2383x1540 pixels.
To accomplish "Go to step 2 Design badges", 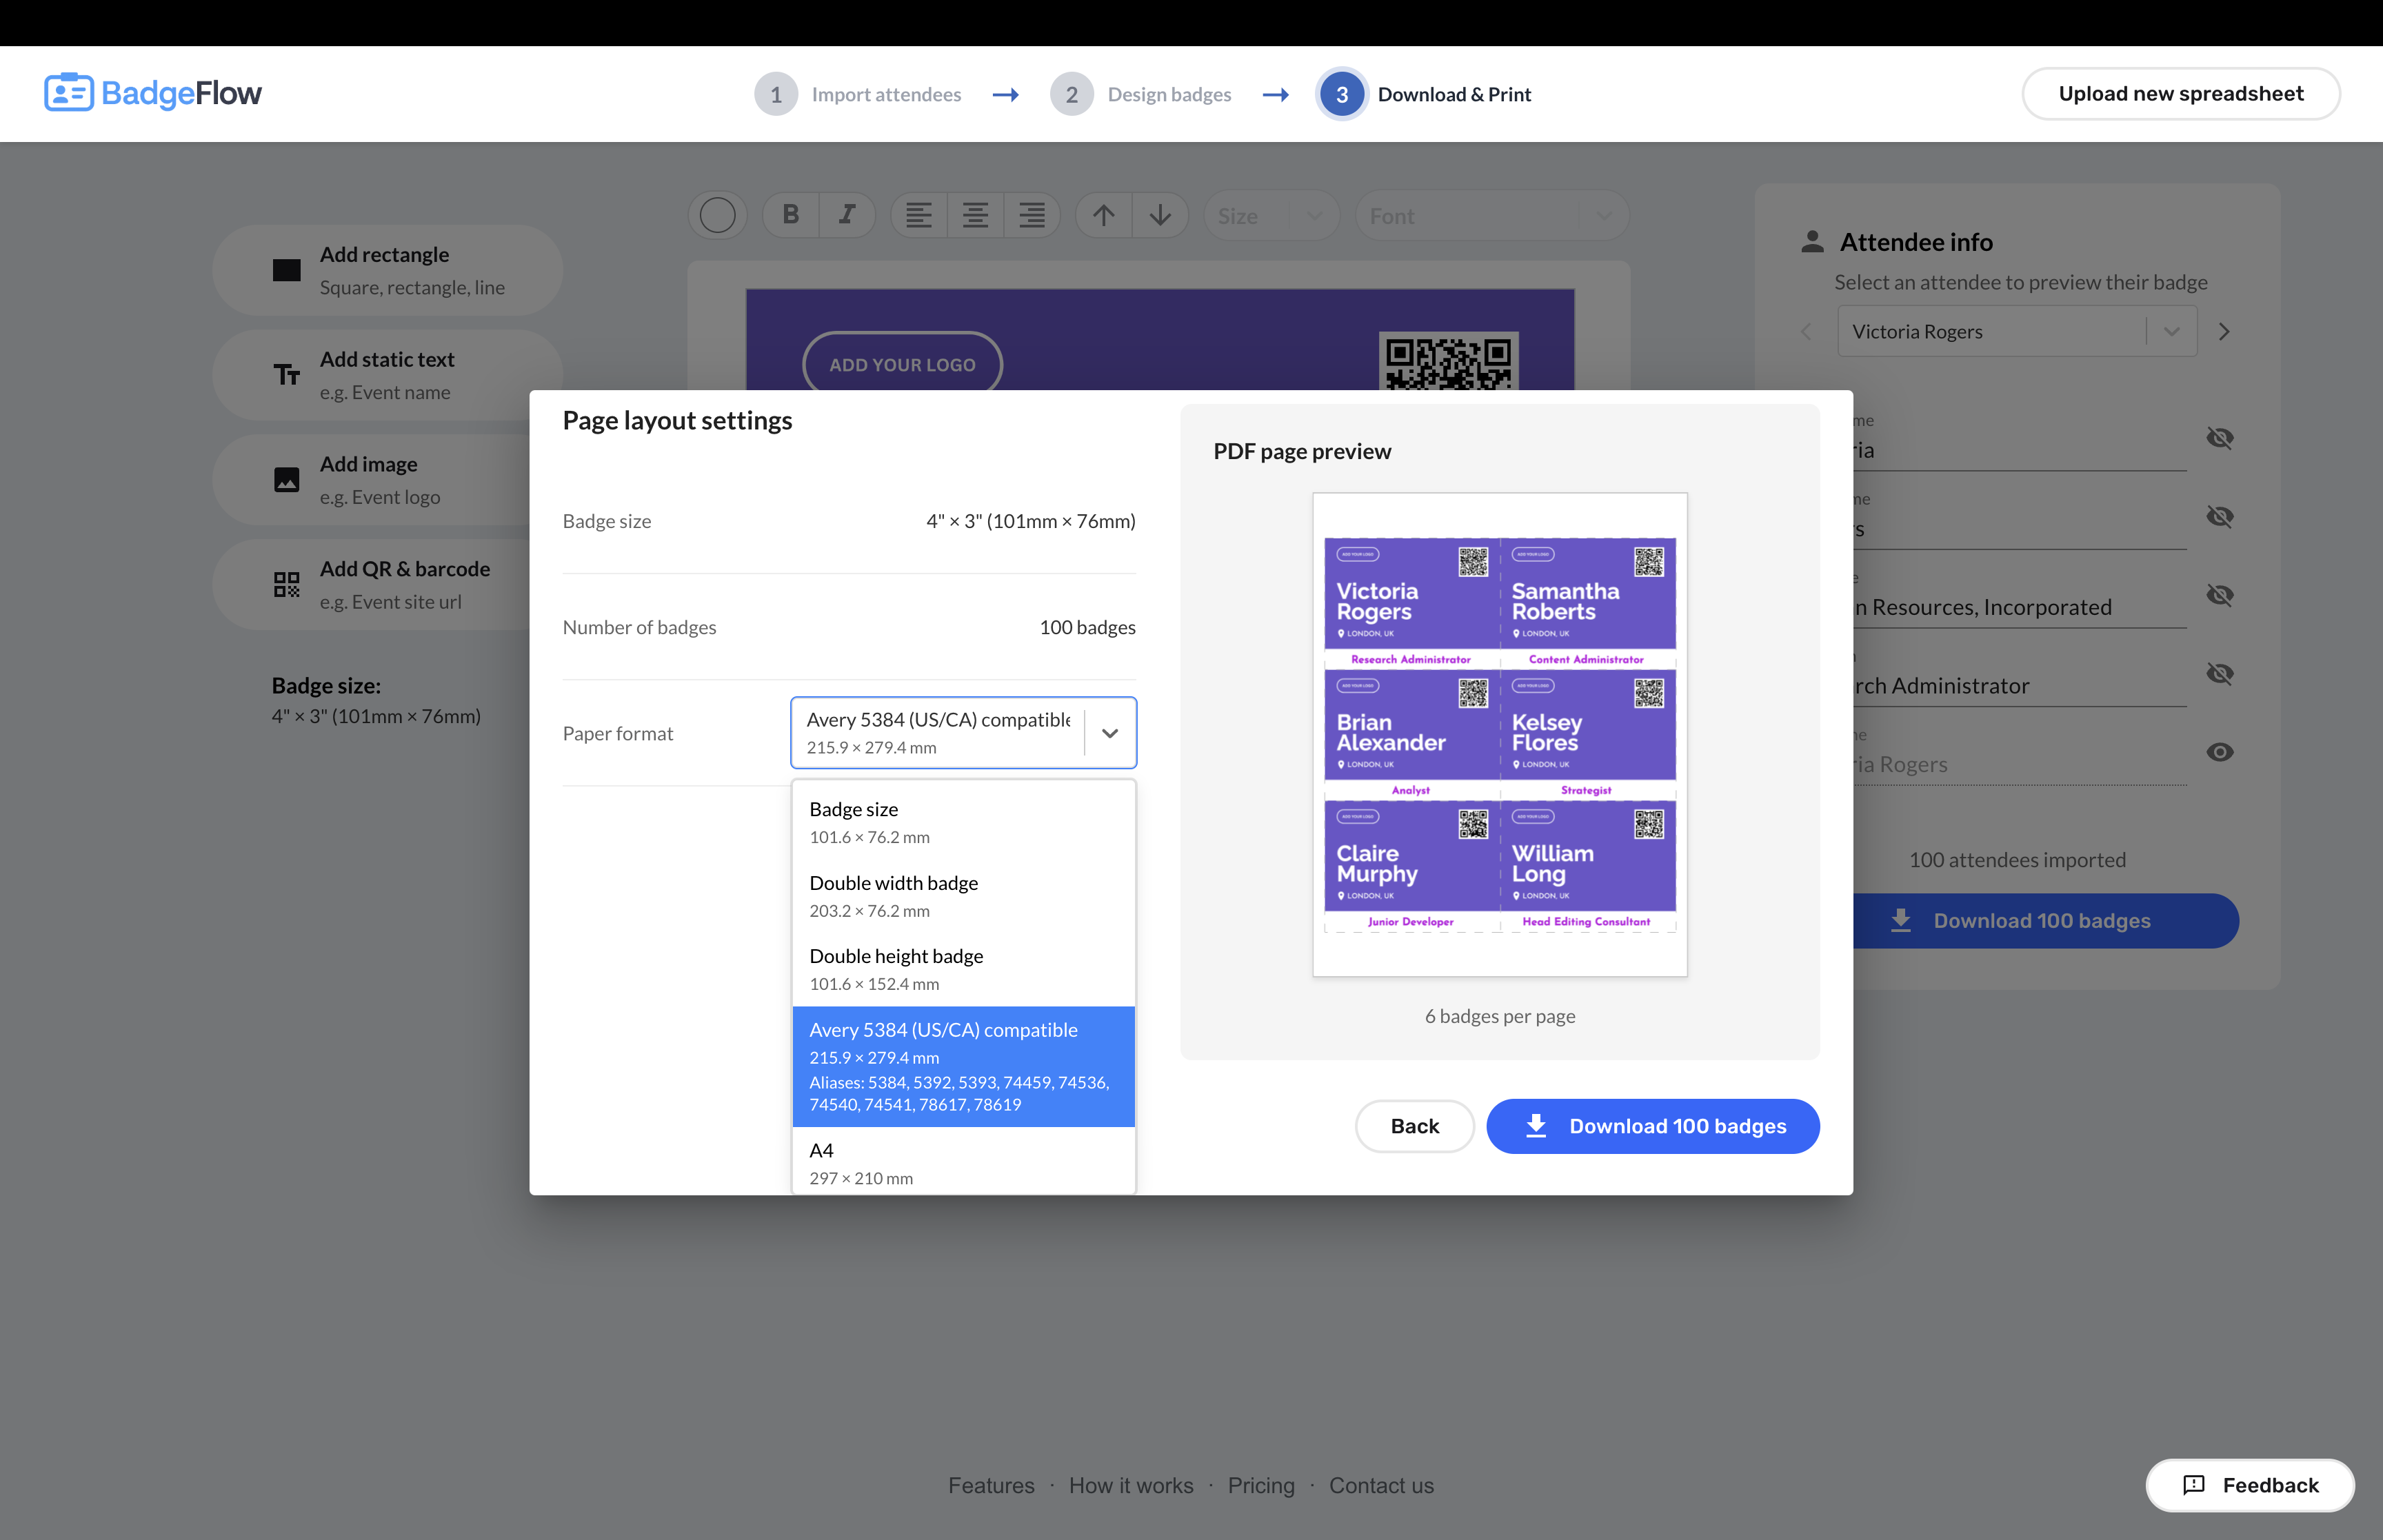I will [1141, 94].
